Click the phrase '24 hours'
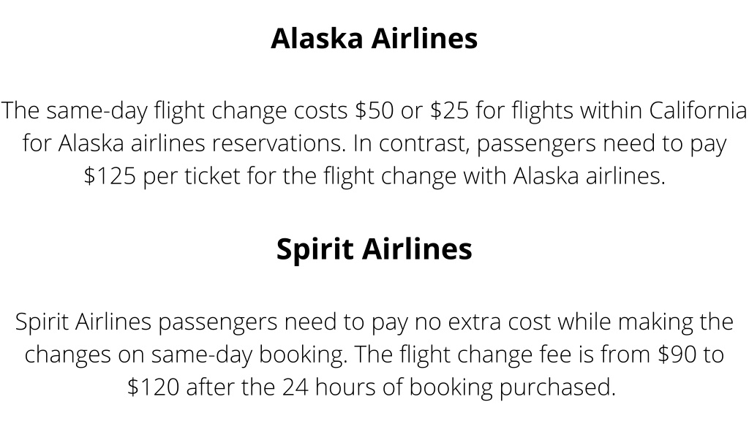This screenshot has height=421, width=749. (x=328, y=387)
